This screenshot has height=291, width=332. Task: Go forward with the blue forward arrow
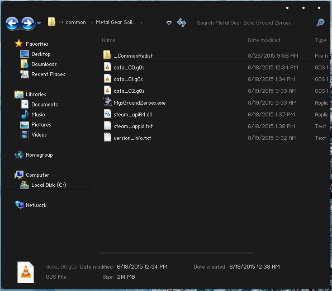[x=27, y=23]
